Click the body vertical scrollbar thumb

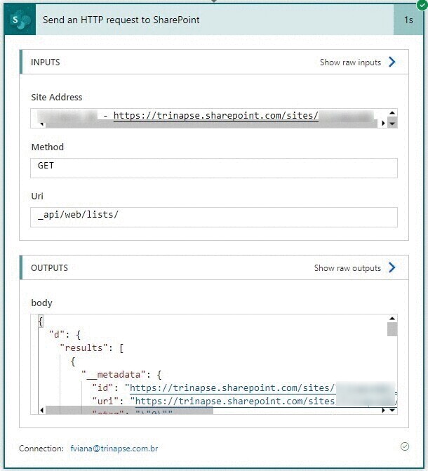392,329
